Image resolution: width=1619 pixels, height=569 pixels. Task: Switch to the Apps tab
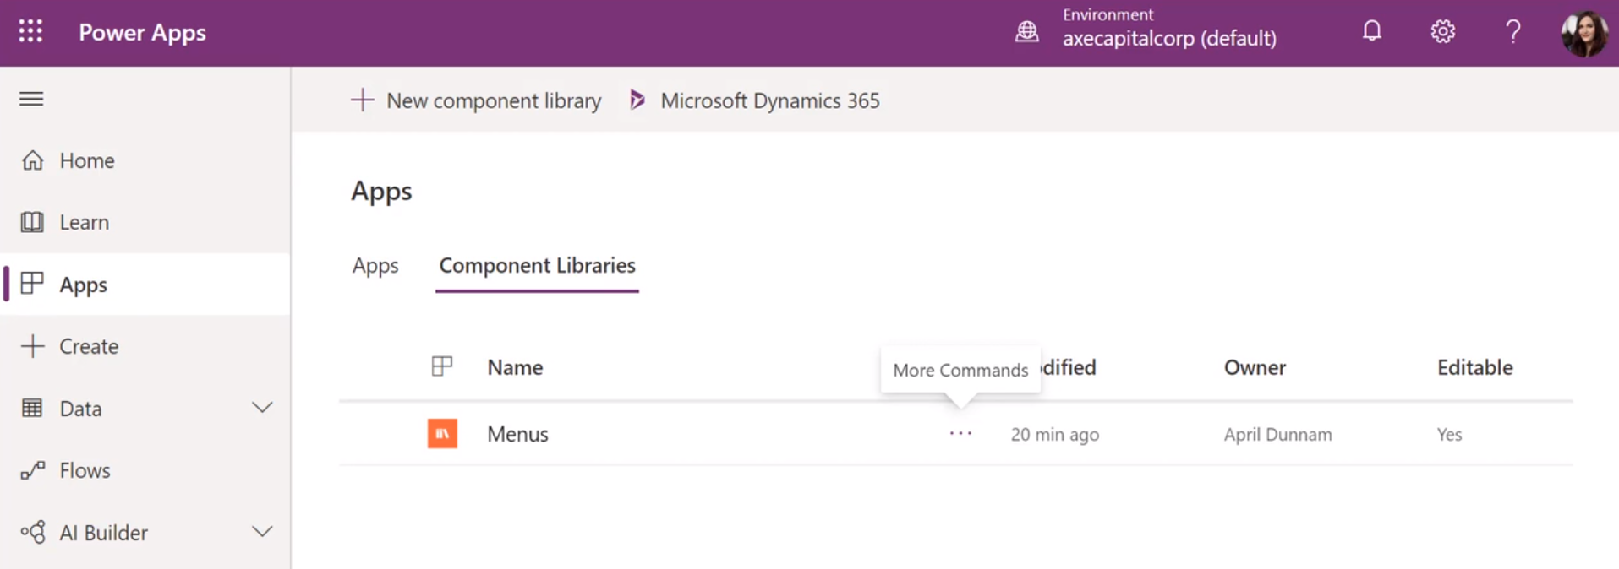(375, 265)
